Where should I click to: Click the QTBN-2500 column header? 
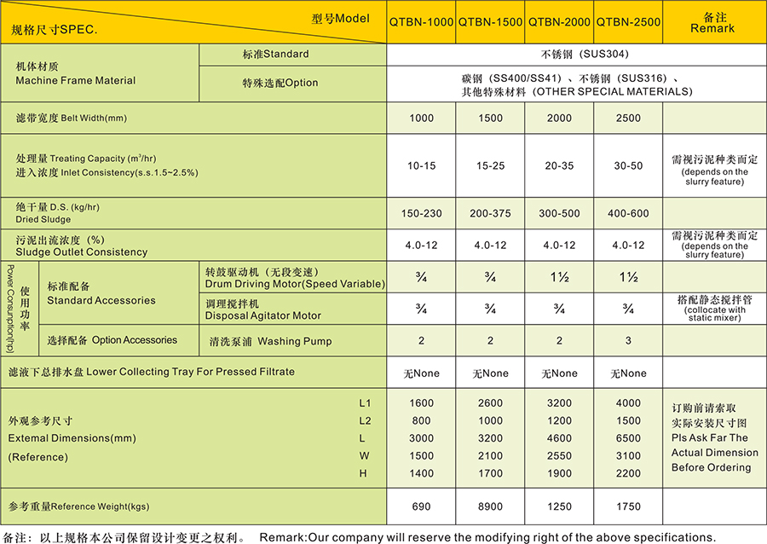[x=628, y=22]
